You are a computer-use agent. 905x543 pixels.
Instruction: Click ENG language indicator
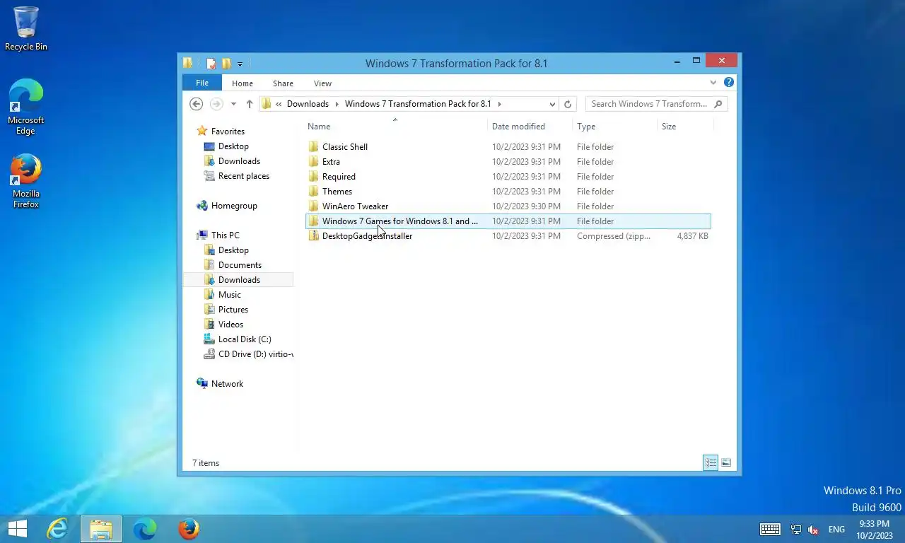[836, 529]
